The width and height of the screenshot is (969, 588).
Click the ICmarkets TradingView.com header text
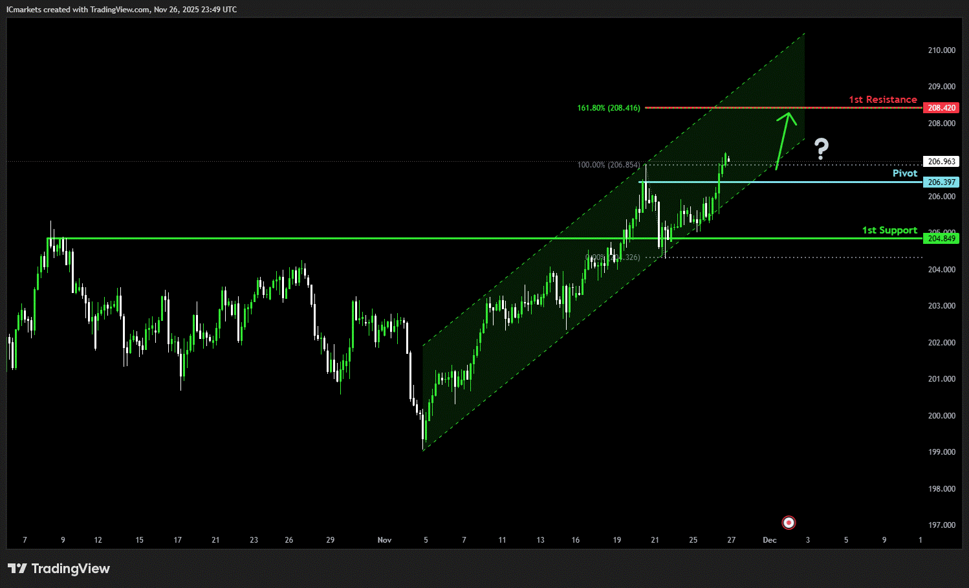coord(122,10)
